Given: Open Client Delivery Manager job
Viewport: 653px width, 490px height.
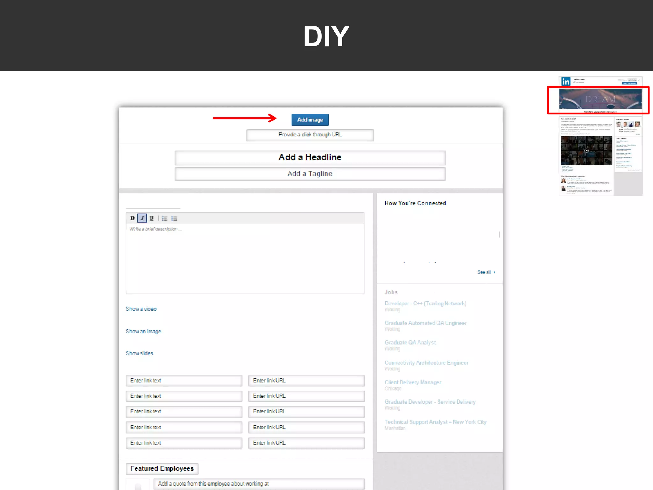Looking at the screenshot, I should click(413, 382).
